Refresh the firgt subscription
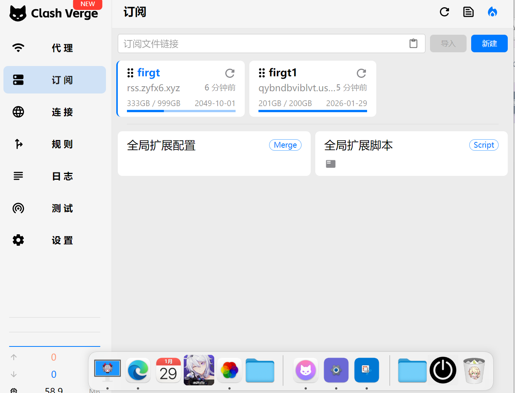Image resolution: width=515 pixels, height=393 pixels. click(229, 73)
